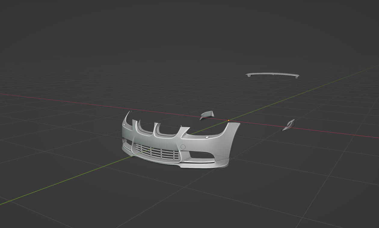Click the round tow hook cover
The width and height of the screenshot is (379, 228).
(183, 147)
